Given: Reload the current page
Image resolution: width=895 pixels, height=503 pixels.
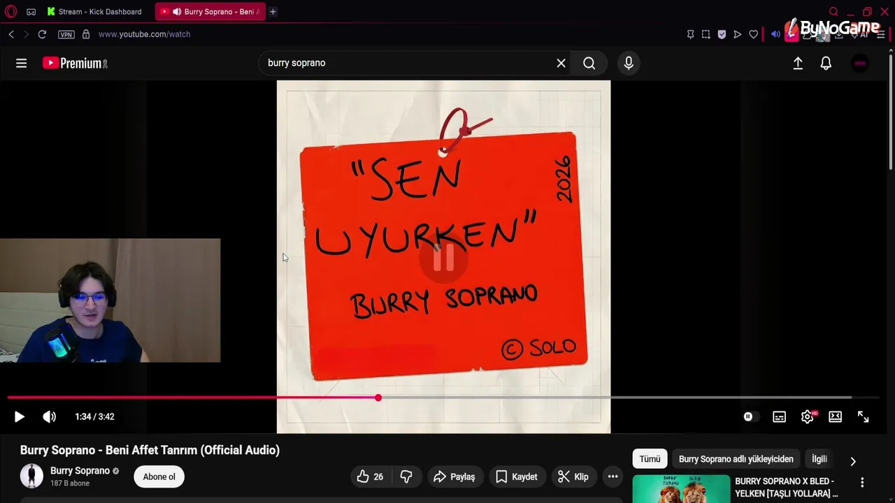Looking at the screenshot, I should [x=42, y=34].
